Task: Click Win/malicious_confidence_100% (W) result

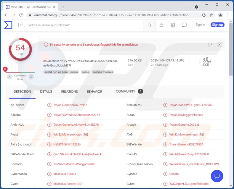Action: [x=194, y=164]
